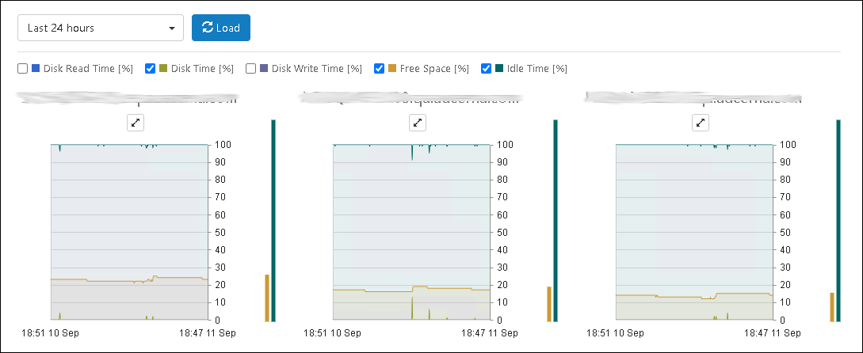Click the dropdown arrow of time range
The image size is (863, 353).
point(172,28)
